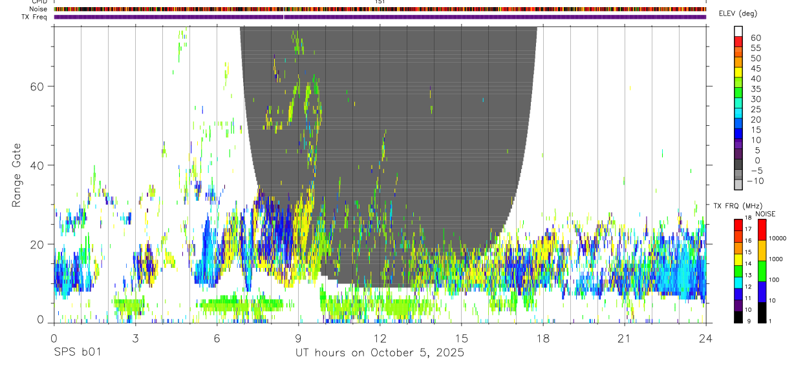
Task: Select the '55' label on ELEV legend
Action: tap(755, 48)
